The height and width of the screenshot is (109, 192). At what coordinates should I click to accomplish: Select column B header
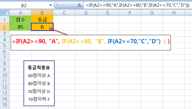[x=42, y=13]
